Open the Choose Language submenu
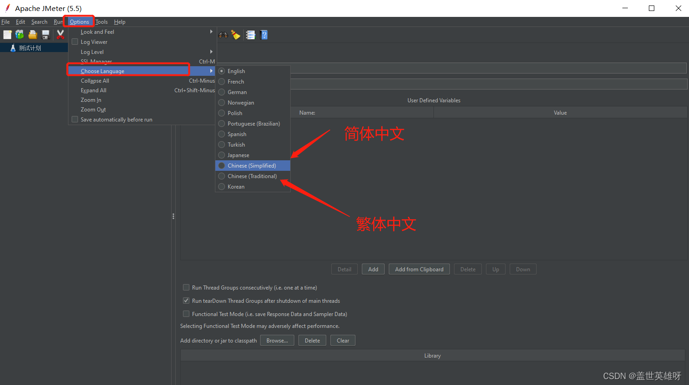Viewport: 689px width, 385px height. [142, 71]
